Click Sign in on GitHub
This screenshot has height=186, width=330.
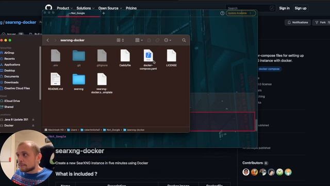284,8
